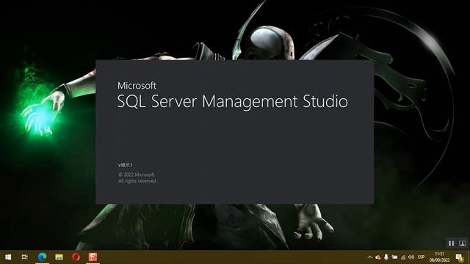Open Task View in the taskbar
The width and height of the screenshot is (470, 264).
click(x=25, y=257)
